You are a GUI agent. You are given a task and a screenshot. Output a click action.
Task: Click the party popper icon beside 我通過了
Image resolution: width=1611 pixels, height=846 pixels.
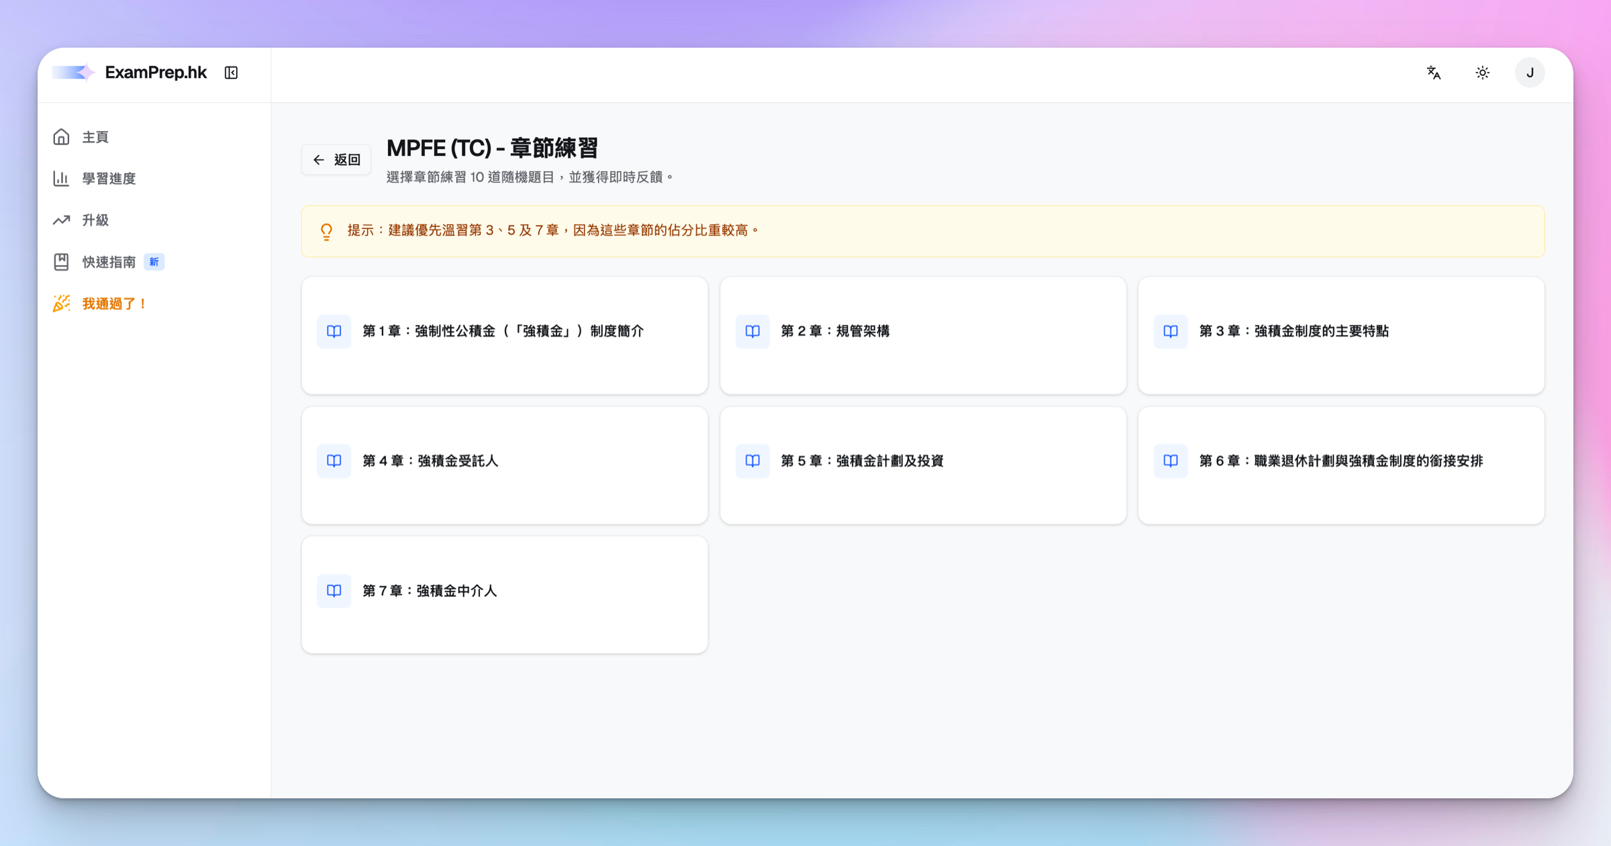point(61,303)
